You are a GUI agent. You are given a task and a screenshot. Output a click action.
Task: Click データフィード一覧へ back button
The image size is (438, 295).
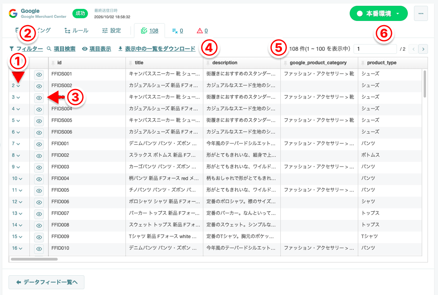46,282
